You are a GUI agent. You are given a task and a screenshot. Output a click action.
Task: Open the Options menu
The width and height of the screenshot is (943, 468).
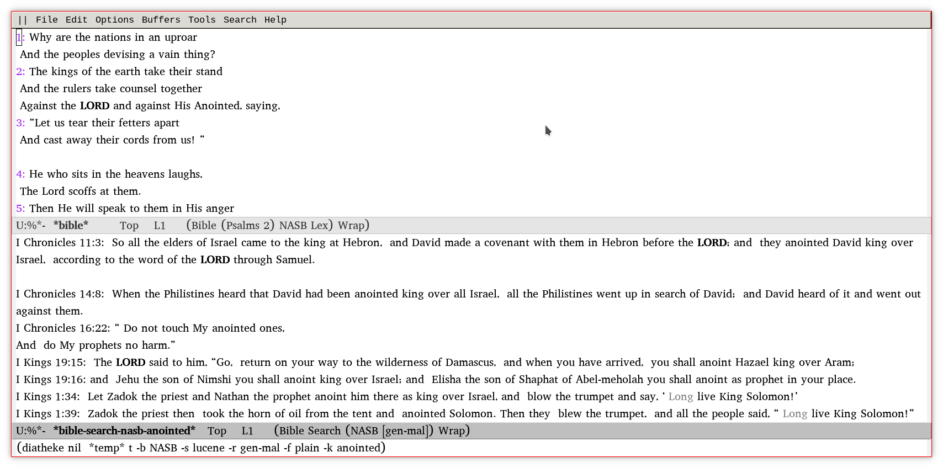[114, 20]
